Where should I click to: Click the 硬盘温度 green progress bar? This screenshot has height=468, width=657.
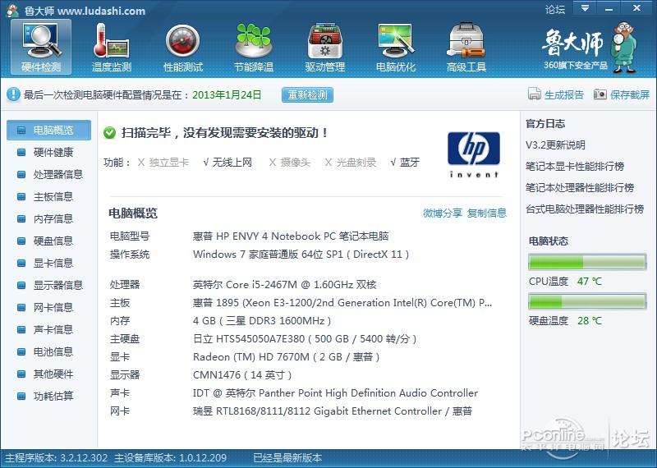click(587, 301)
